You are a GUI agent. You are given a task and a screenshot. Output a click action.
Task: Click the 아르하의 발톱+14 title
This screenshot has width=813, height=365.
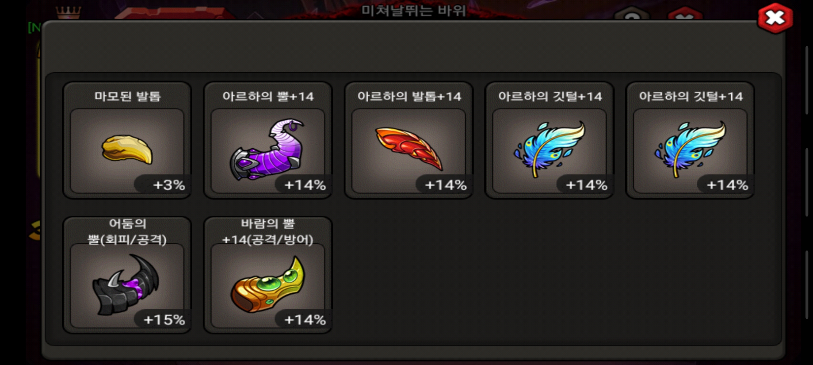click(x=409, y=97)
